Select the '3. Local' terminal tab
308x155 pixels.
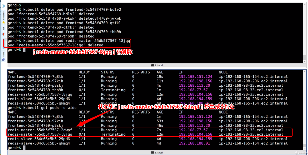pos(157,65)
